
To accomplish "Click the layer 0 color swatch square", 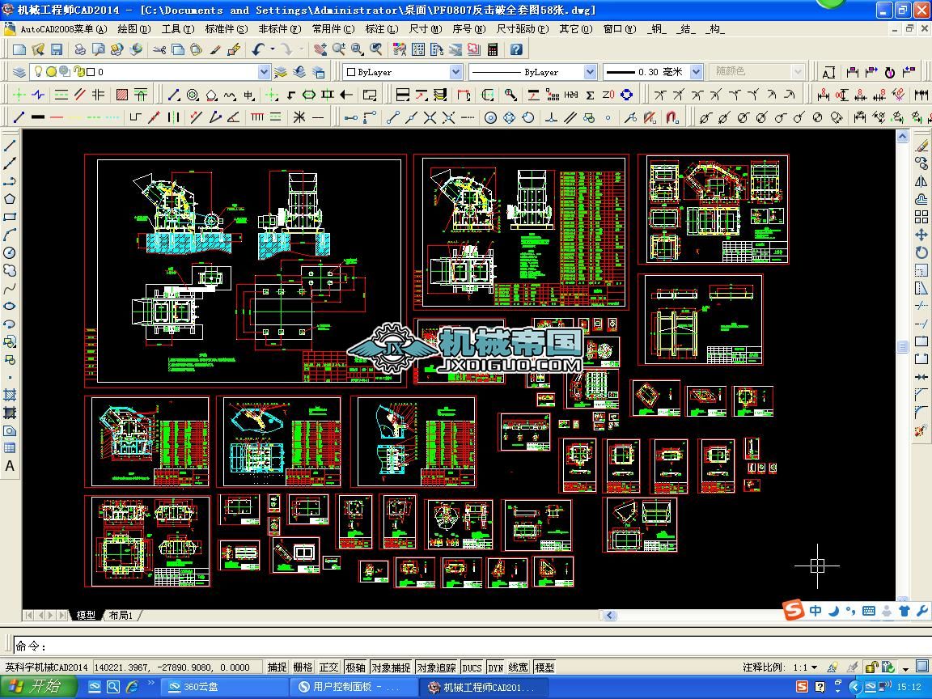I will tap(91, 72).
